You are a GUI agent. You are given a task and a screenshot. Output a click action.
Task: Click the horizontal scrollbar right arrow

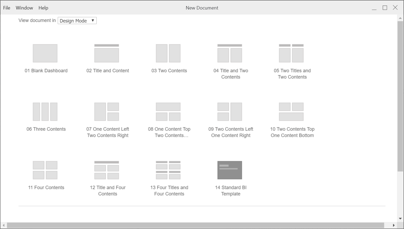393,225
